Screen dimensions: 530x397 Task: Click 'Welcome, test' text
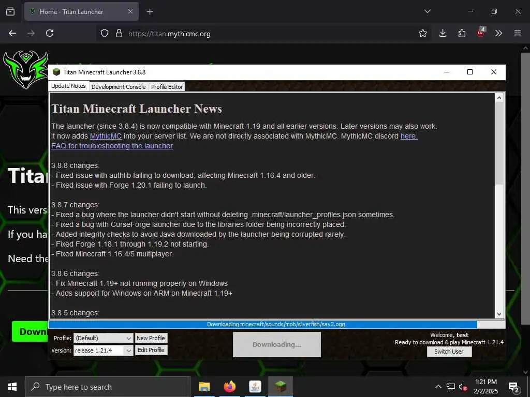coord(449,335)
